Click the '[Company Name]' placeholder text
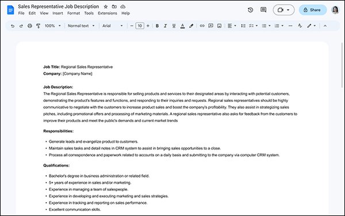The height and width of the screenshot is (216, 345). (77, 74)
